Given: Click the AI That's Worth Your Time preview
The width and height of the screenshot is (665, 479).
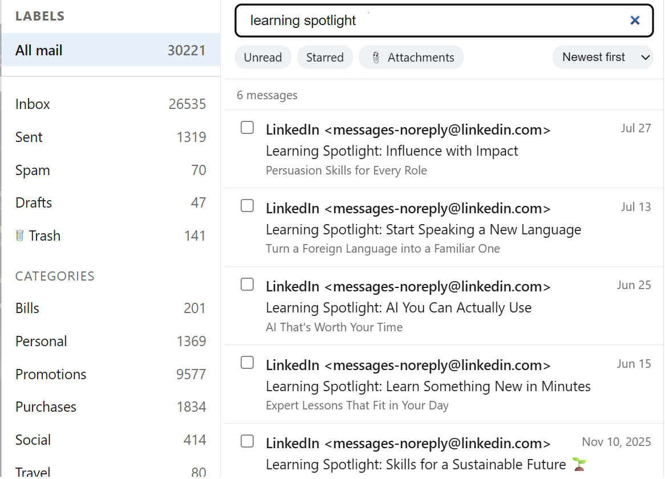Looking at the screenshot, I should [x=334, y=327].
